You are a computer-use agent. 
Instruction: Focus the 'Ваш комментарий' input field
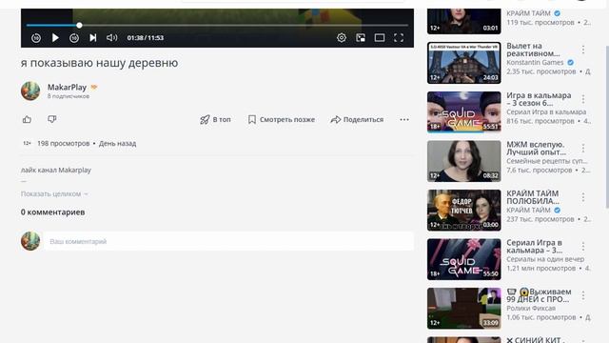coord(228,241)
